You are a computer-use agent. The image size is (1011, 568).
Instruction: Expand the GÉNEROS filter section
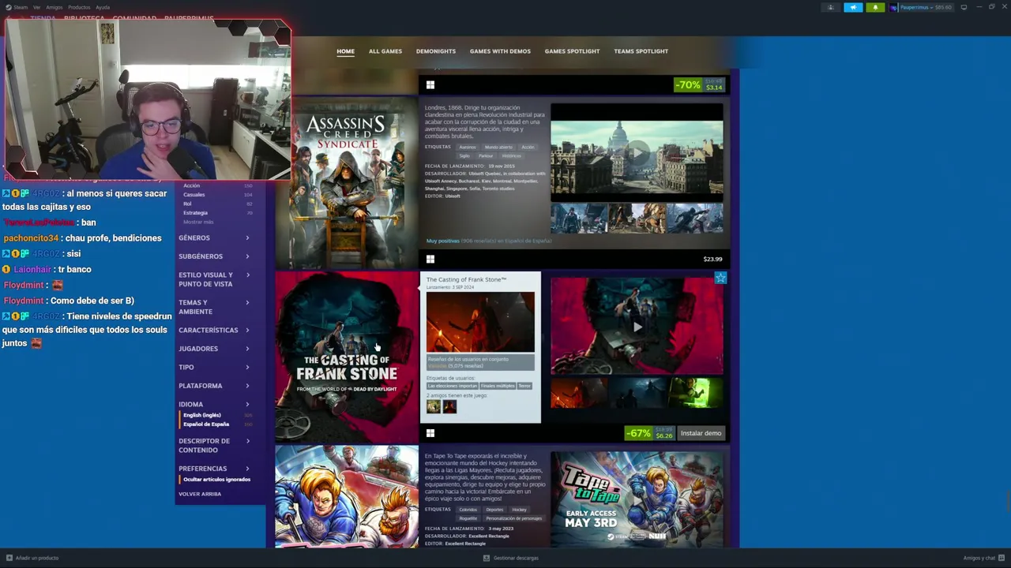[x=214, y=237]
